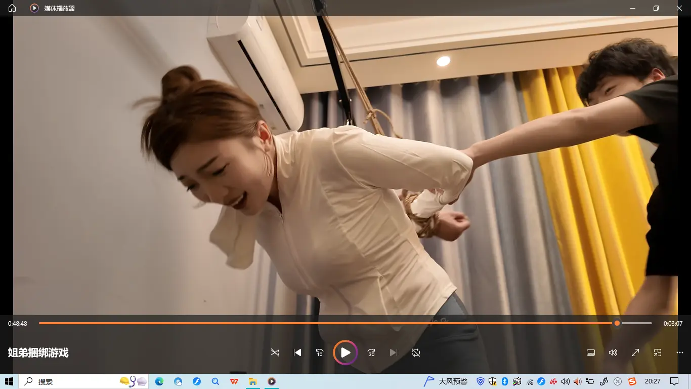Screen dimensions: 691x389
Task: Open the volume control flyout
Action: coord(613,353)
